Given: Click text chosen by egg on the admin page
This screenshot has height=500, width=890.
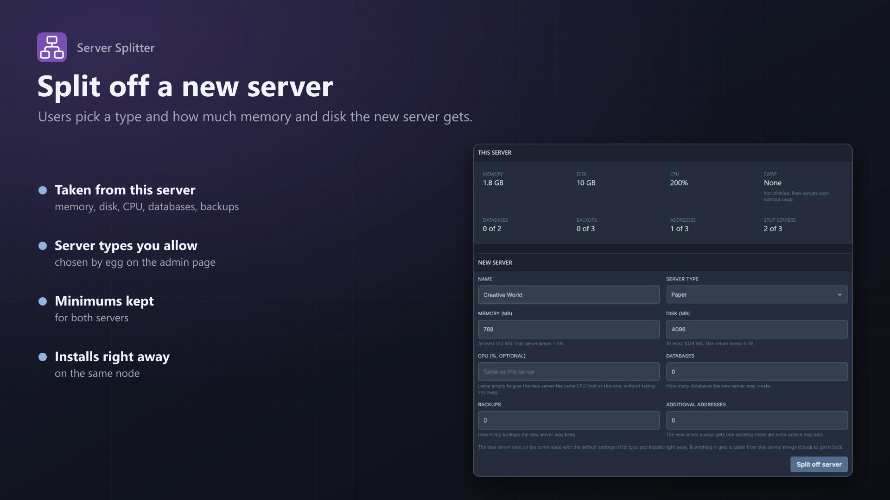Looking at the screenshot, I should point(135,262).
